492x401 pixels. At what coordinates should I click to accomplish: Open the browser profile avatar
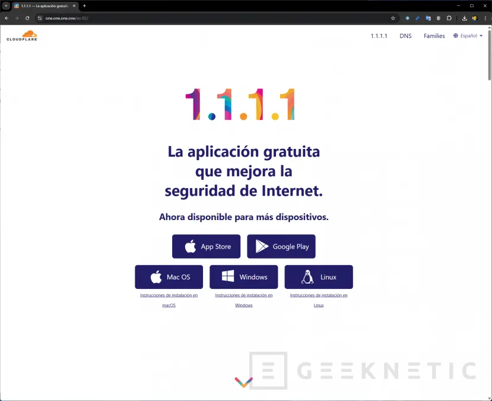475,18
